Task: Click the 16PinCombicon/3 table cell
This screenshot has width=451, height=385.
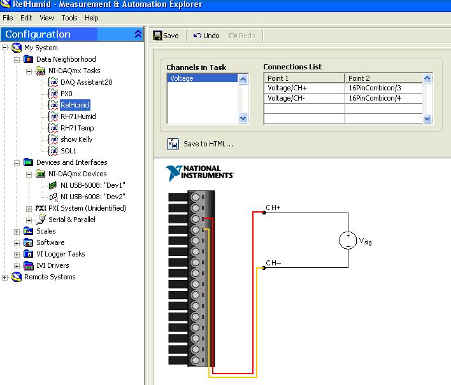Action: 382,88
